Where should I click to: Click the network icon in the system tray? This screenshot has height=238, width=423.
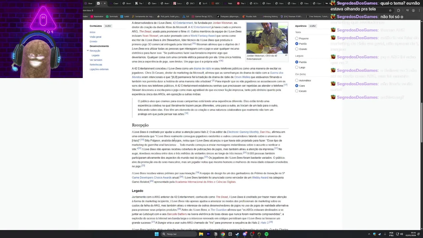[397, 234]
